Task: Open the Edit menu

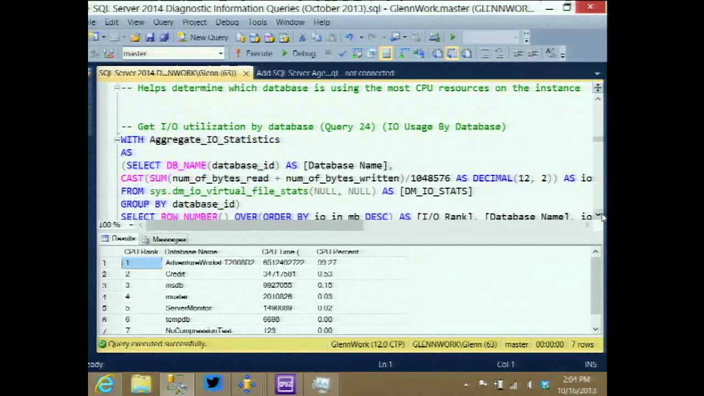Action: pos(112,22)
